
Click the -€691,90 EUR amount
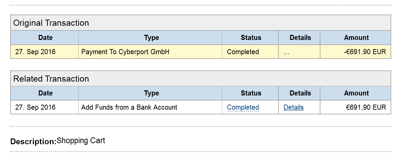click(364, 52)
